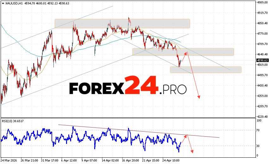Click the RSI(13) indicator label
The image size is (270, 164).
point(13,121)
